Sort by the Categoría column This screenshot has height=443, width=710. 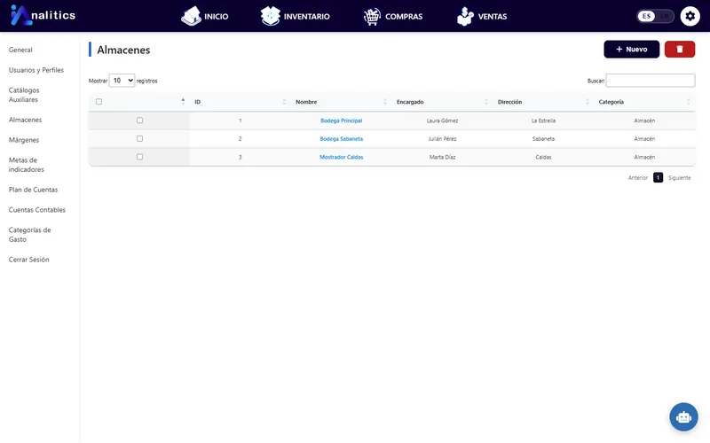[644, 102]
